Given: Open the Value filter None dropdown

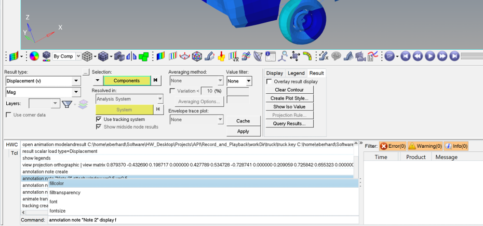Looking at the screenshot, I should 249,81.
